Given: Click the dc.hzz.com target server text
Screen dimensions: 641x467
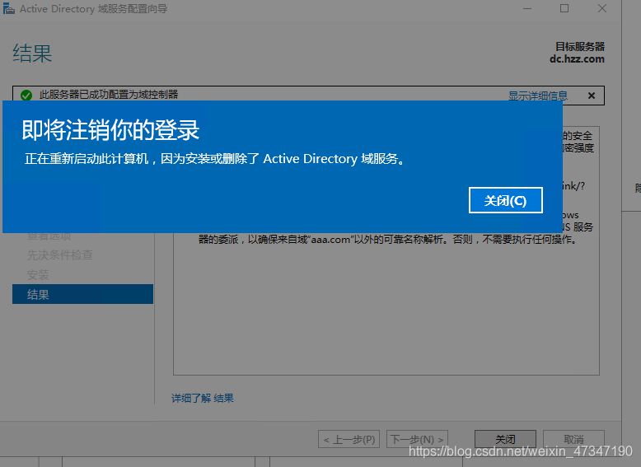Looking at the screenshot, I should click(577, 58).
